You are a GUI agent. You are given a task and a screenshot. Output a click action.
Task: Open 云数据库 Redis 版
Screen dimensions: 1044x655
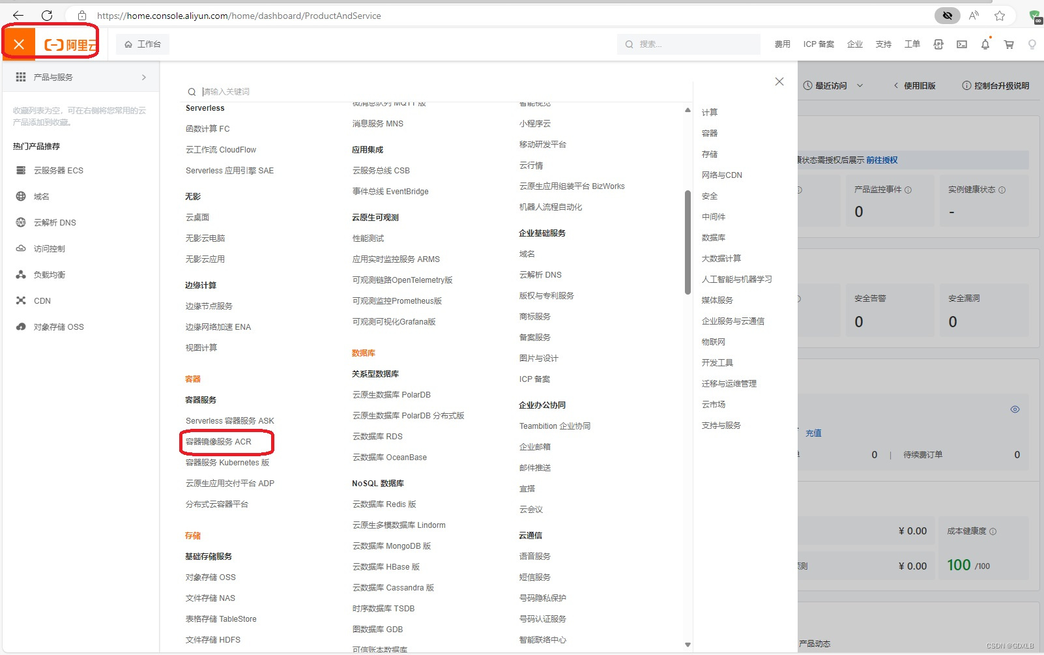pyautogui.click(x=384, y=504)
